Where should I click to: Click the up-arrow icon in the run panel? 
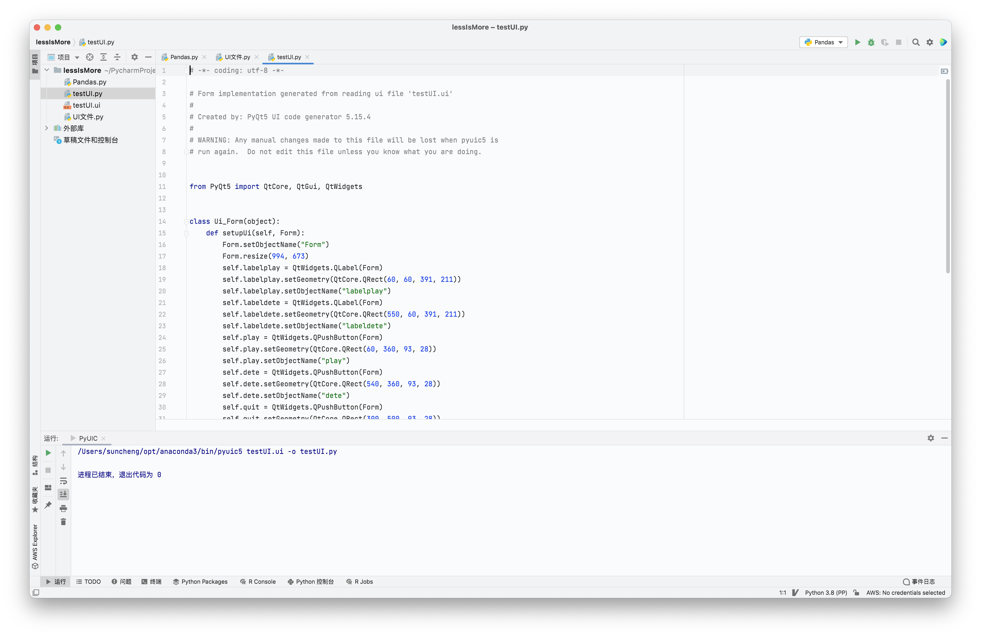click(63, 453)
